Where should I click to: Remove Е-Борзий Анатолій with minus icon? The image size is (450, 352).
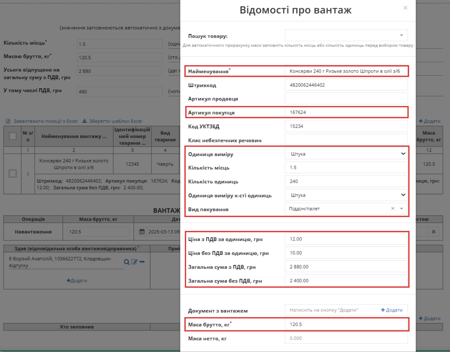[142, 262]
